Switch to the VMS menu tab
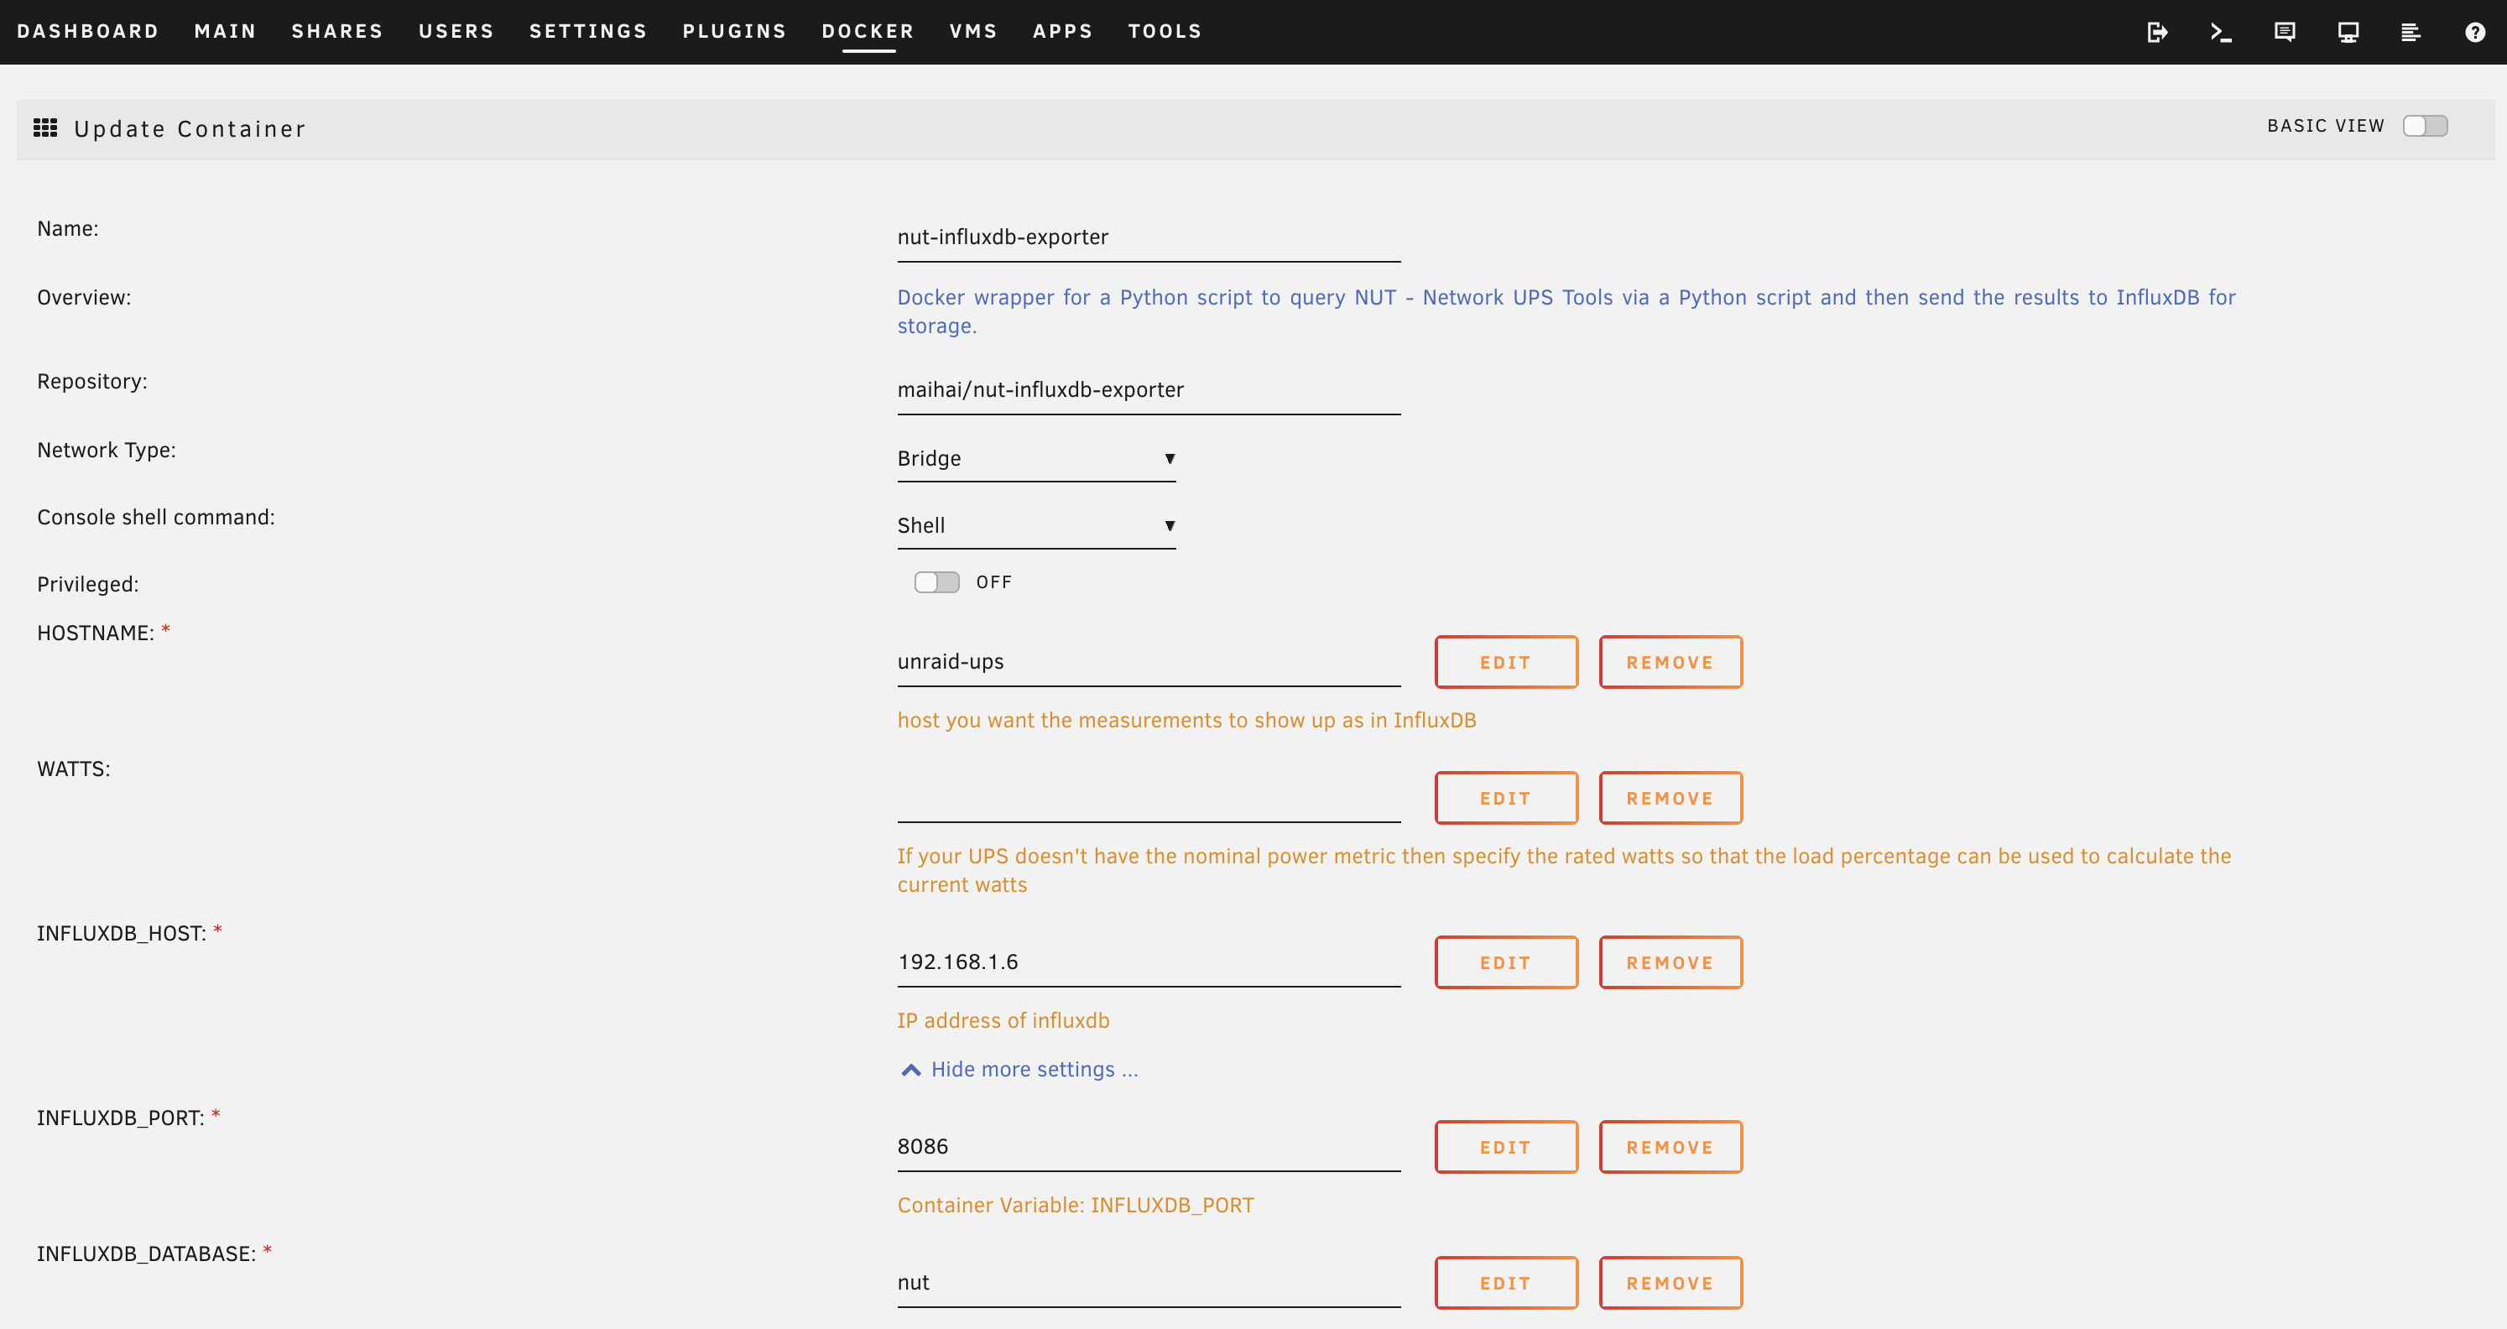2507x1329 pixels. pyautogui.click(x=973, y=31)
